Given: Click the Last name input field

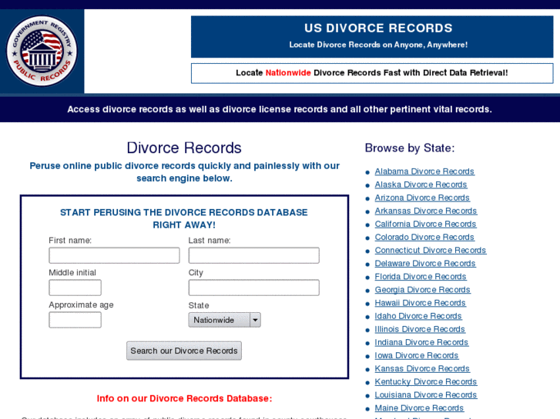Looking at the screenshot, I should (254, 255).
